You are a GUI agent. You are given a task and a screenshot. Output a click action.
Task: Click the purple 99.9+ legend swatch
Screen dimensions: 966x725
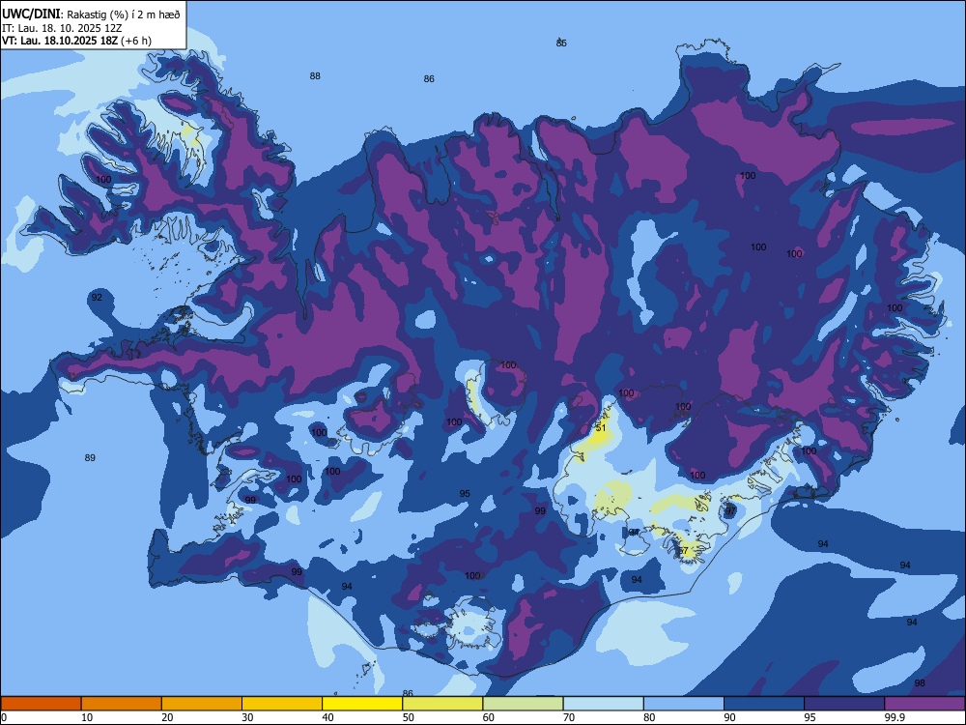click(924, 704)
